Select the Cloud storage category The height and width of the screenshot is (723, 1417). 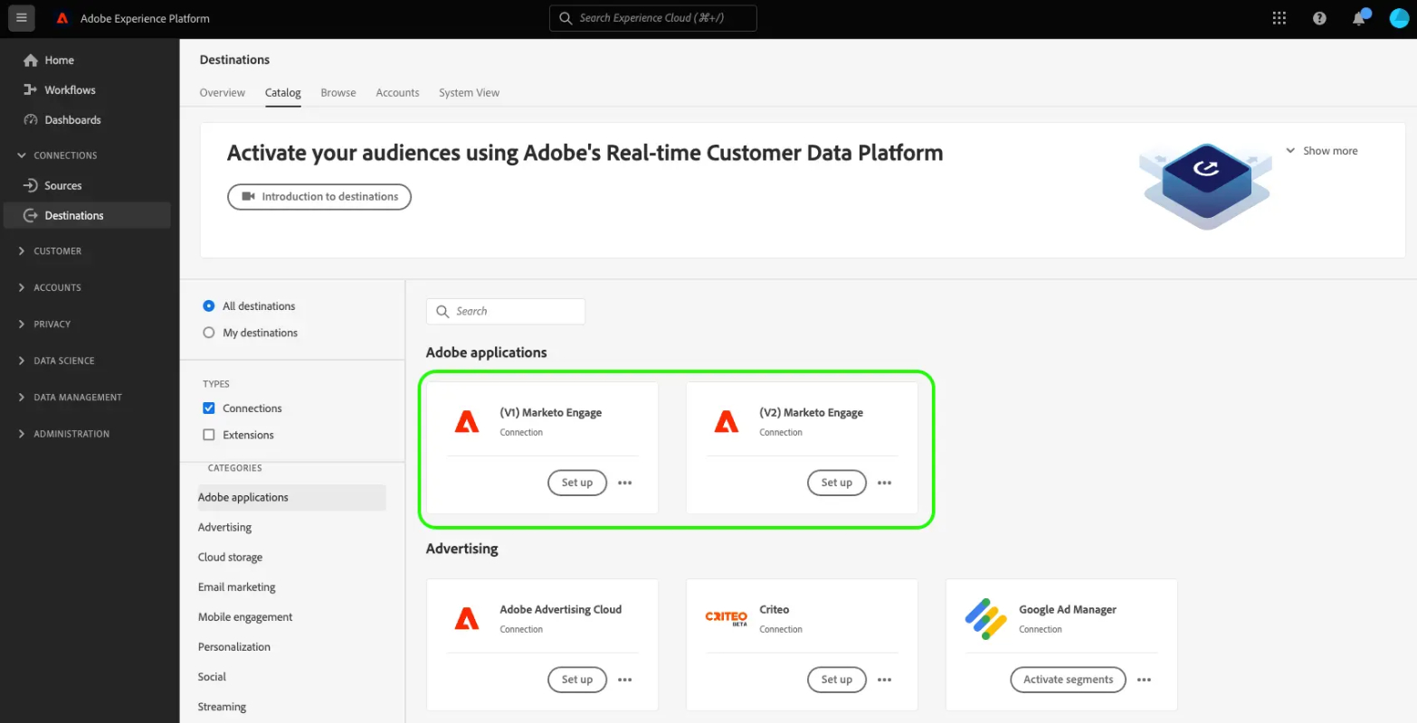[231, 558]
